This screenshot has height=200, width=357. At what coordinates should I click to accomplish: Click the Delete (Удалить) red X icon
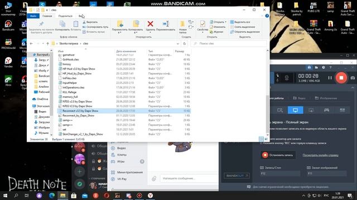pos(150,24)
